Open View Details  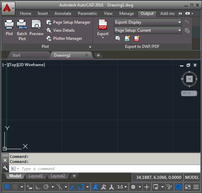pyautogui.click(x=60, y=30)
